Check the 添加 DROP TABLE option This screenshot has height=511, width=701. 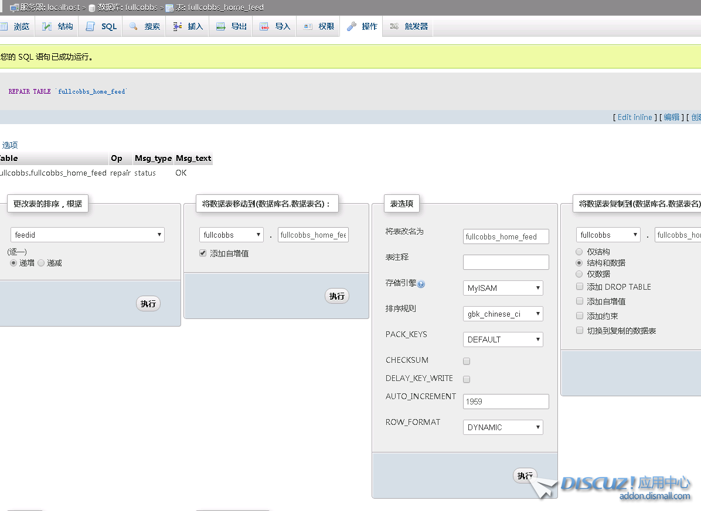click(x=580, y=287)
